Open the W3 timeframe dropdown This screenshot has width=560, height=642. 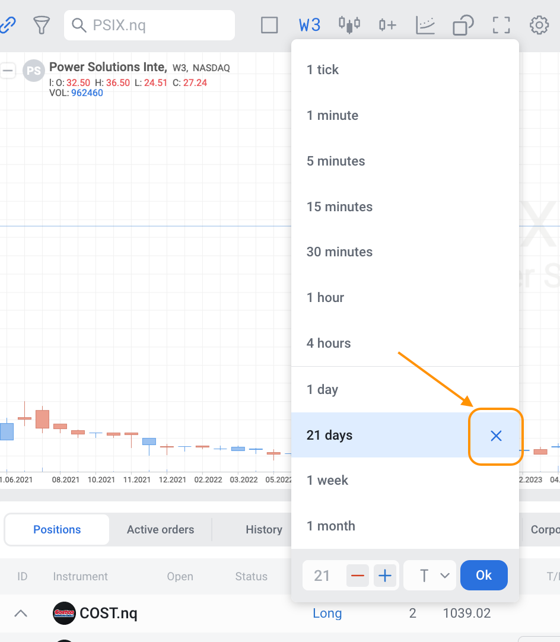coord(310,25)
